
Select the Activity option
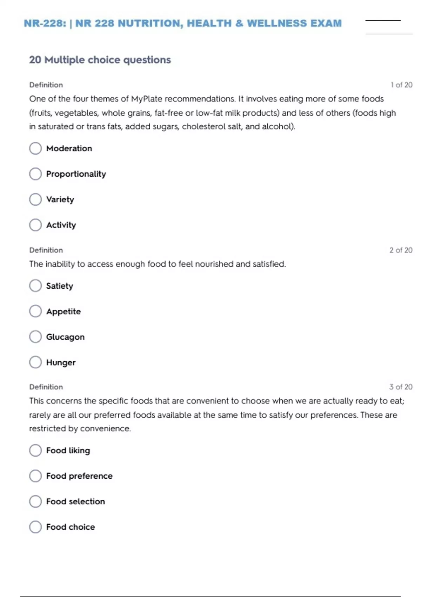(35, 225)
